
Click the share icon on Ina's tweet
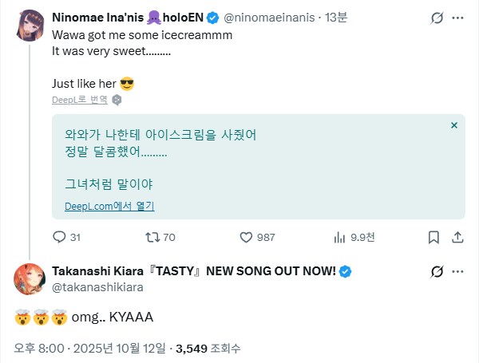458,237
